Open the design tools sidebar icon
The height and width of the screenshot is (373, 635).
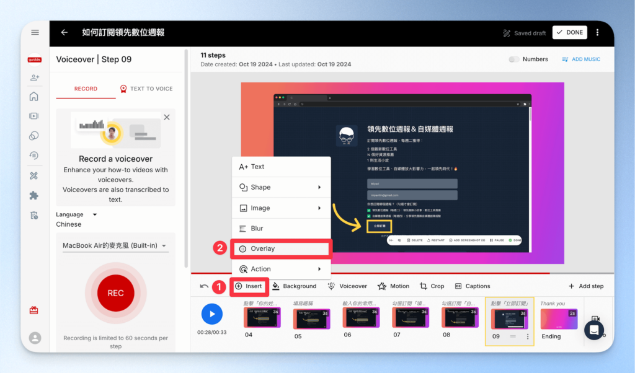[34, 175]
